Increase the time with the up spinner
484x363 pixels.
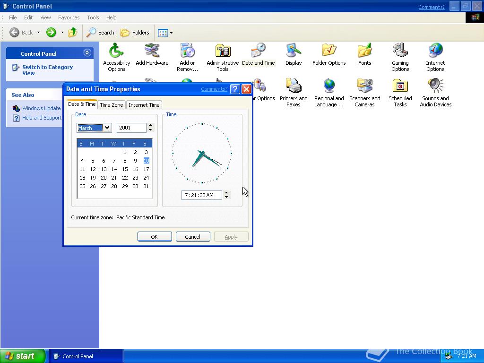tap(226, 193)
